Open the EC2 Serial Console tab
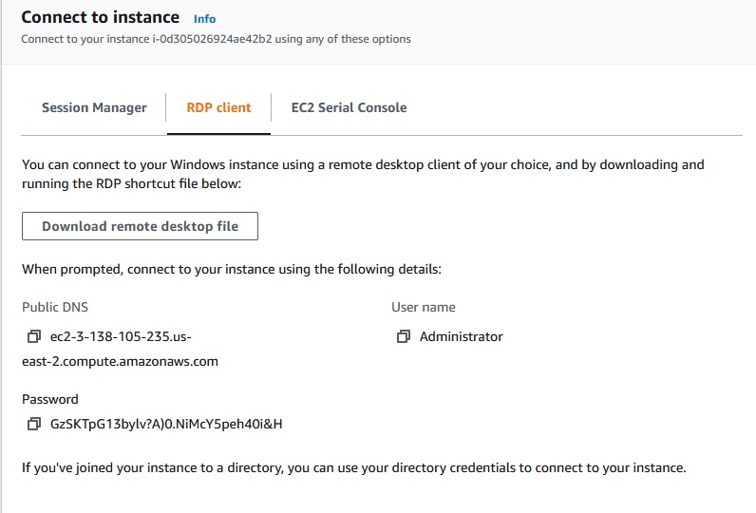The height and width of the screenshot is (513, 756). (349, 107)
